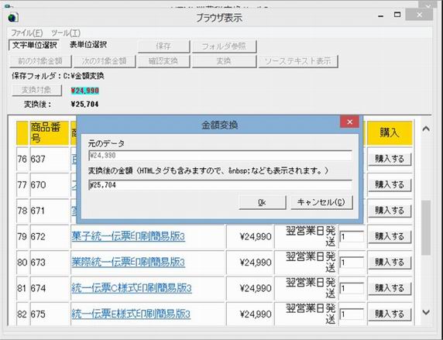Click 購入する in row 76
The image size is (443, 340).
tap(390, 159)
